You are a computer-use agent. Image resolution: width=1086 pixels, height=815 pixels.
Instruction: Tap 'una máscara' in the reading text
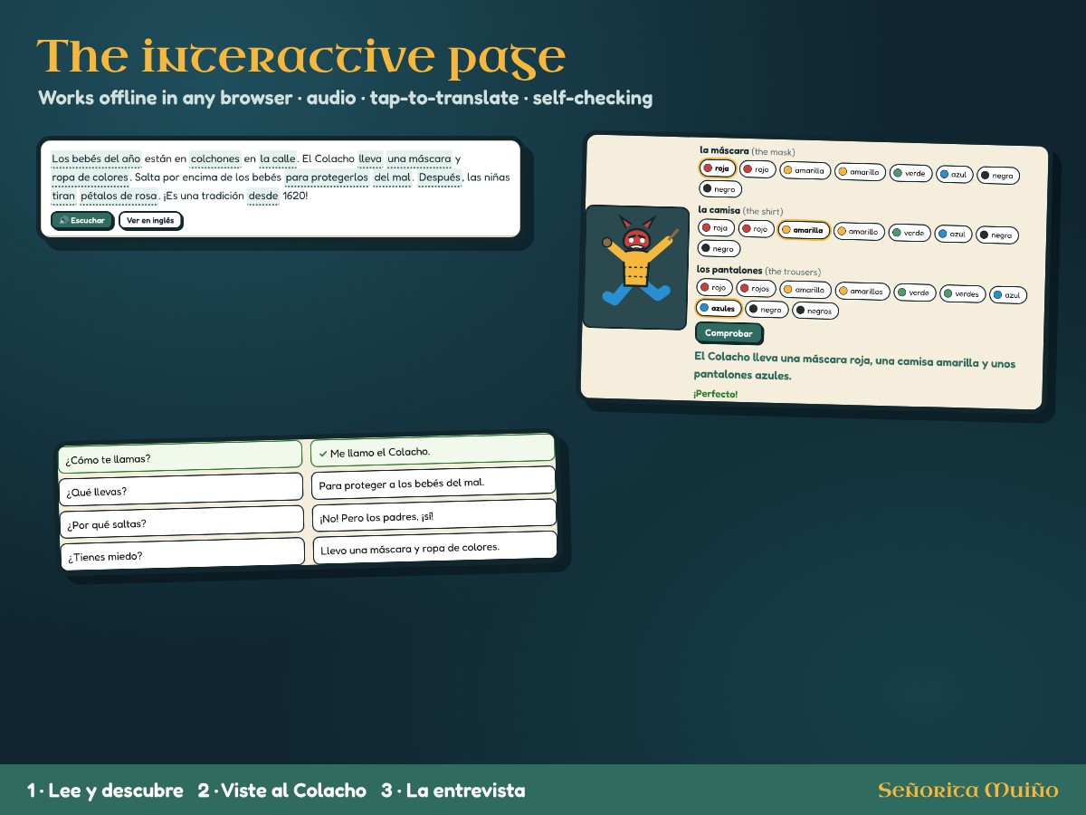(419, 158)
